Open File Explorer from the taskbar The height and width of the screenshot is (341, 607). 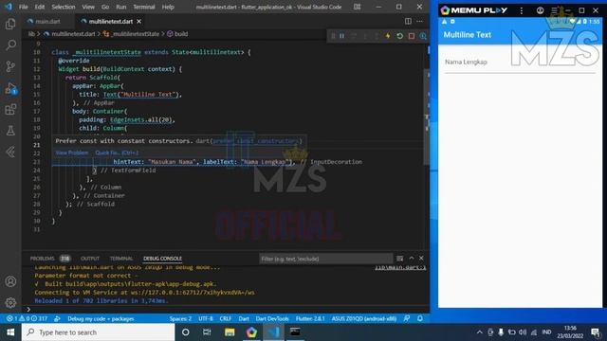(x=230, y=332)
